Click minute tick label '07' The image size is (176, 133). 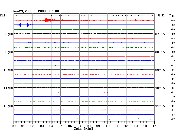point(79,126)
